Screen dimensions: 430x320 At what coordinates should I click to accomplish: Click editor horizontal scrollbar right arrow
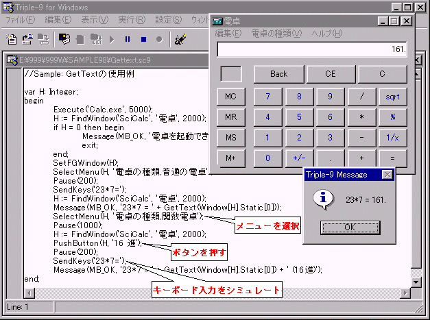(x=405, y=293)
